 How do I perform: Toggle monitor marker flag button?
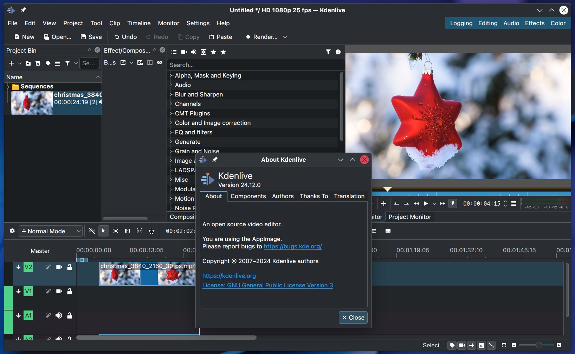tap(453, 203)
